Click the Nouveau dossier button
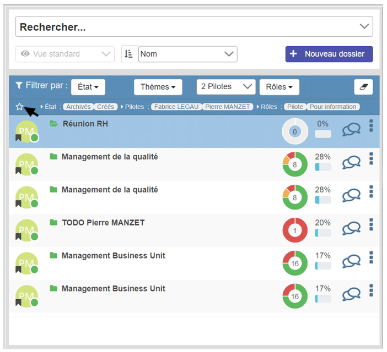Screen dimensions: 387x352 (329, 54)
